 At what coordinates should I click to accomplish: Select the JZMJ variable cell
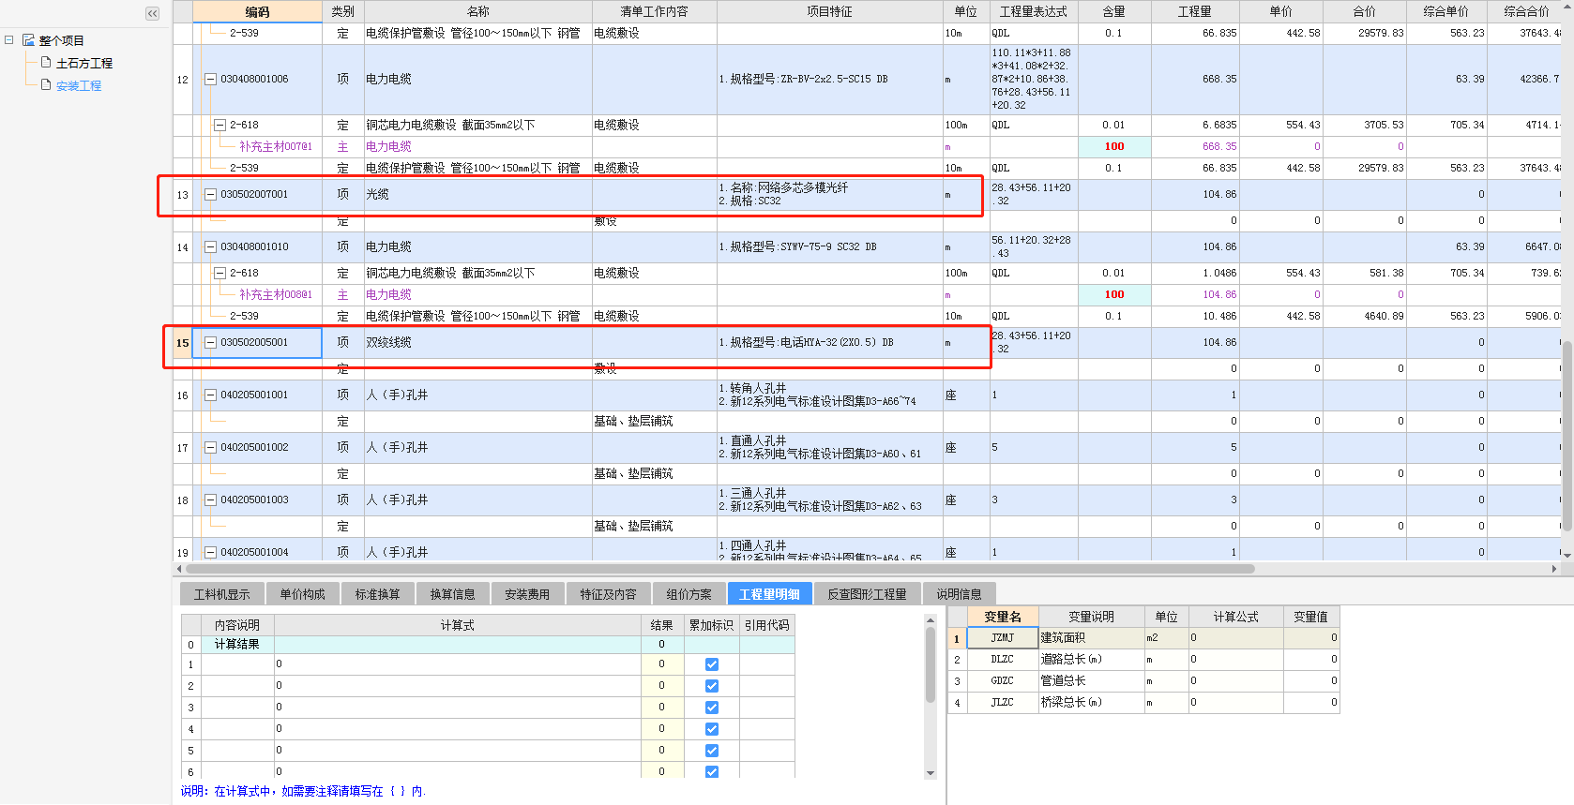(1002, 638)
